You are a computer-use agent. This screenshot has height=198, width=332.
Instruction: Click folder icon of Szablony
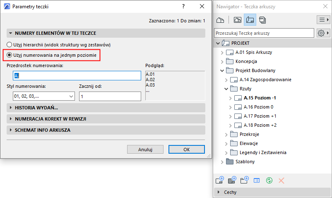point(230,162)
